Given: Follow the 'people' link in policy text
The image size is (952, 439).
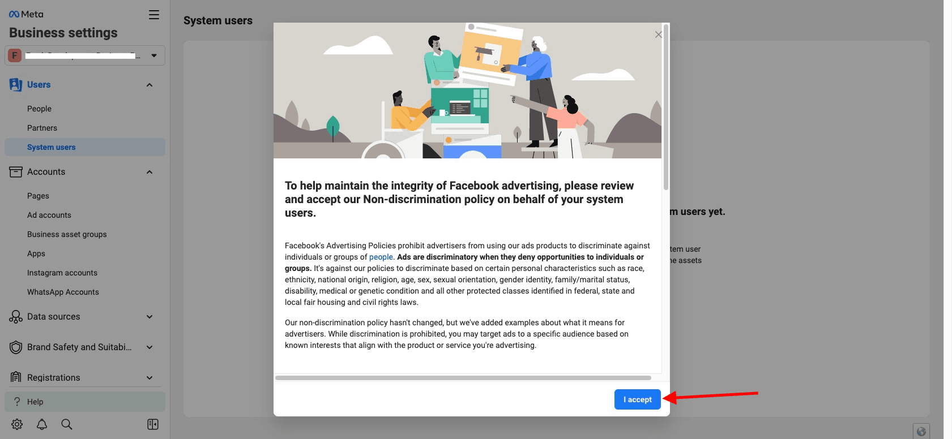Looking at the screenshot, I should click(381, 257).
